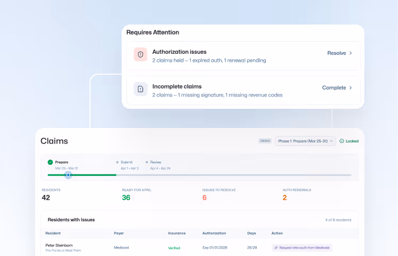Click the Verified insurance status

tap(174, 248)
